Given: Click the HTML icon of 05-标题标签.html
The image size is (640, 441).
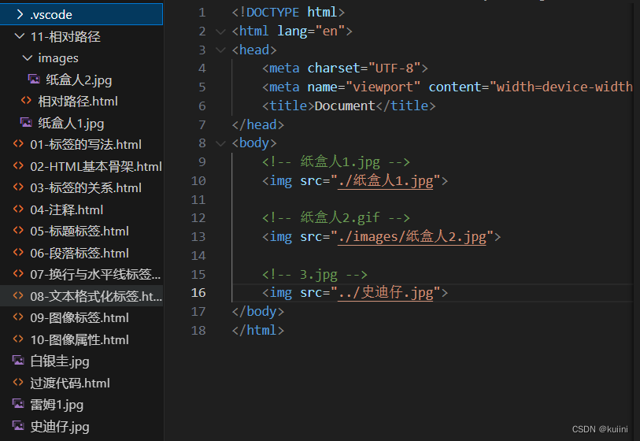Looking at the screenshot, I should coord(18,230).
